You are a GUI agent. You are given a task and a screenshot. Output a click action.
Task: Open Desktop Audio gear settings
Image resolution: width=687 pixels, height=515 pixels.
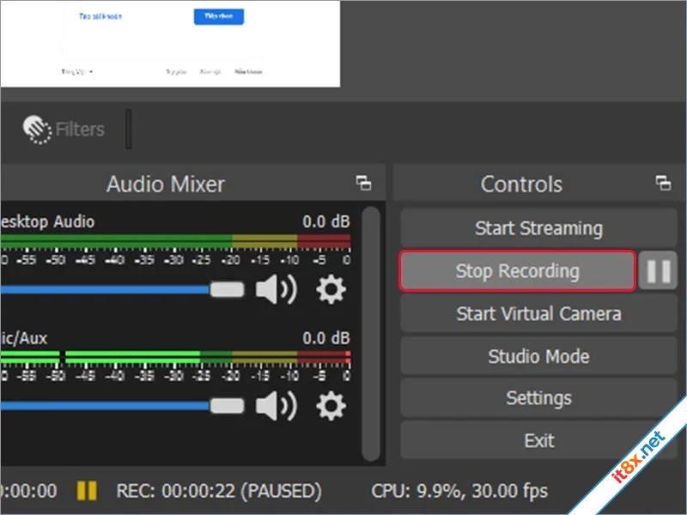tap(331, 289)
